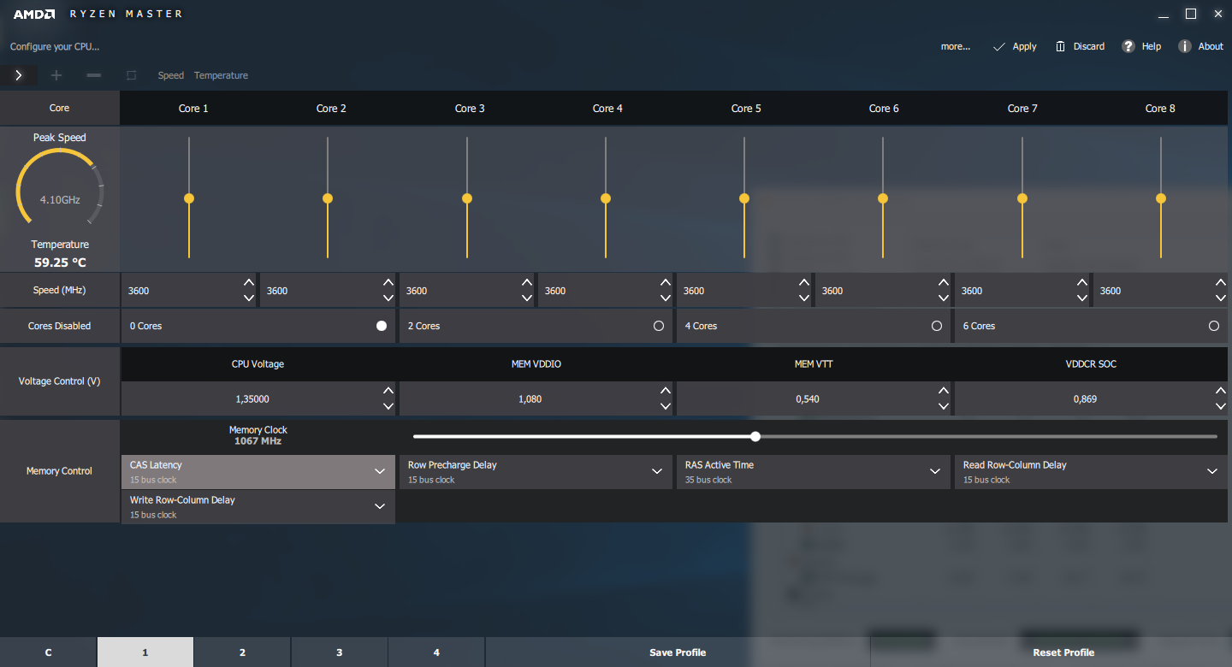Open the more... menu
Image resolution: width=1232 pixels, height=667 pixels.
956,46
